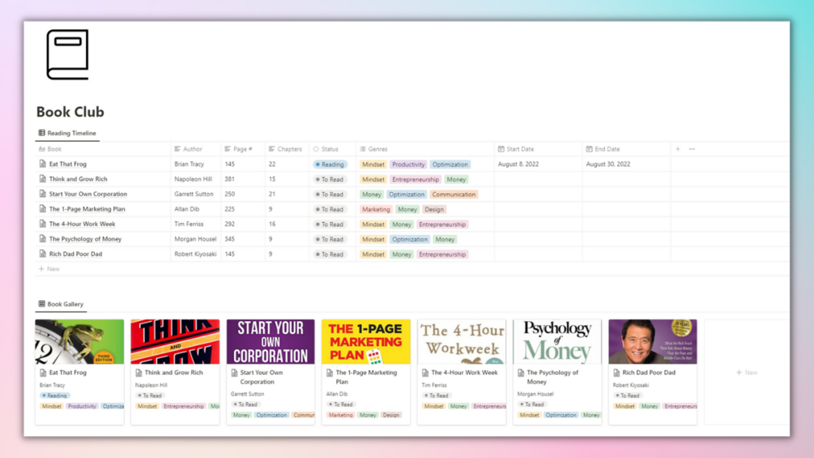Image resolution: width=814 pixels, height=458 pixels.
Task: Click page icon on Psychology of Money card
Action: pyautogui.click(x=521, y=373)
